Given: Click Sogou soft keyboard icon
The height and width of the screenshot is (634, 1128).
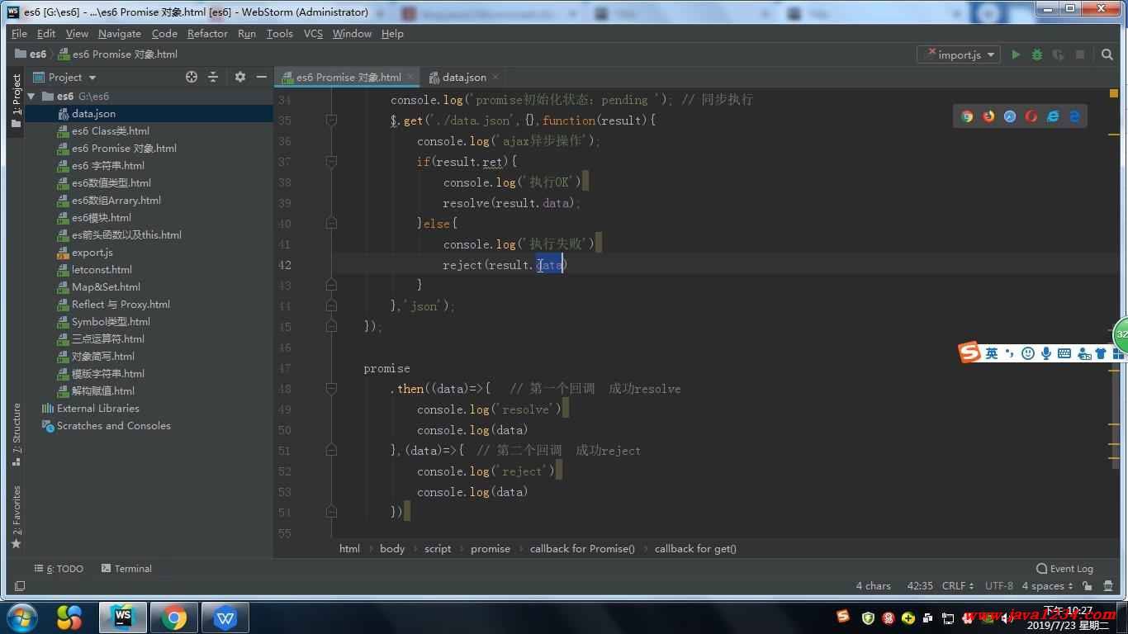Looking at the screenshot, I should [1064, 353].
